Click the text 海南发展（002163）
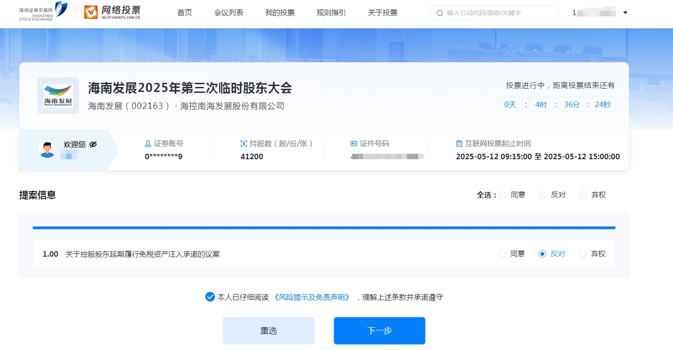The height and width of the screenshot is (350, 673). [129, 106]
